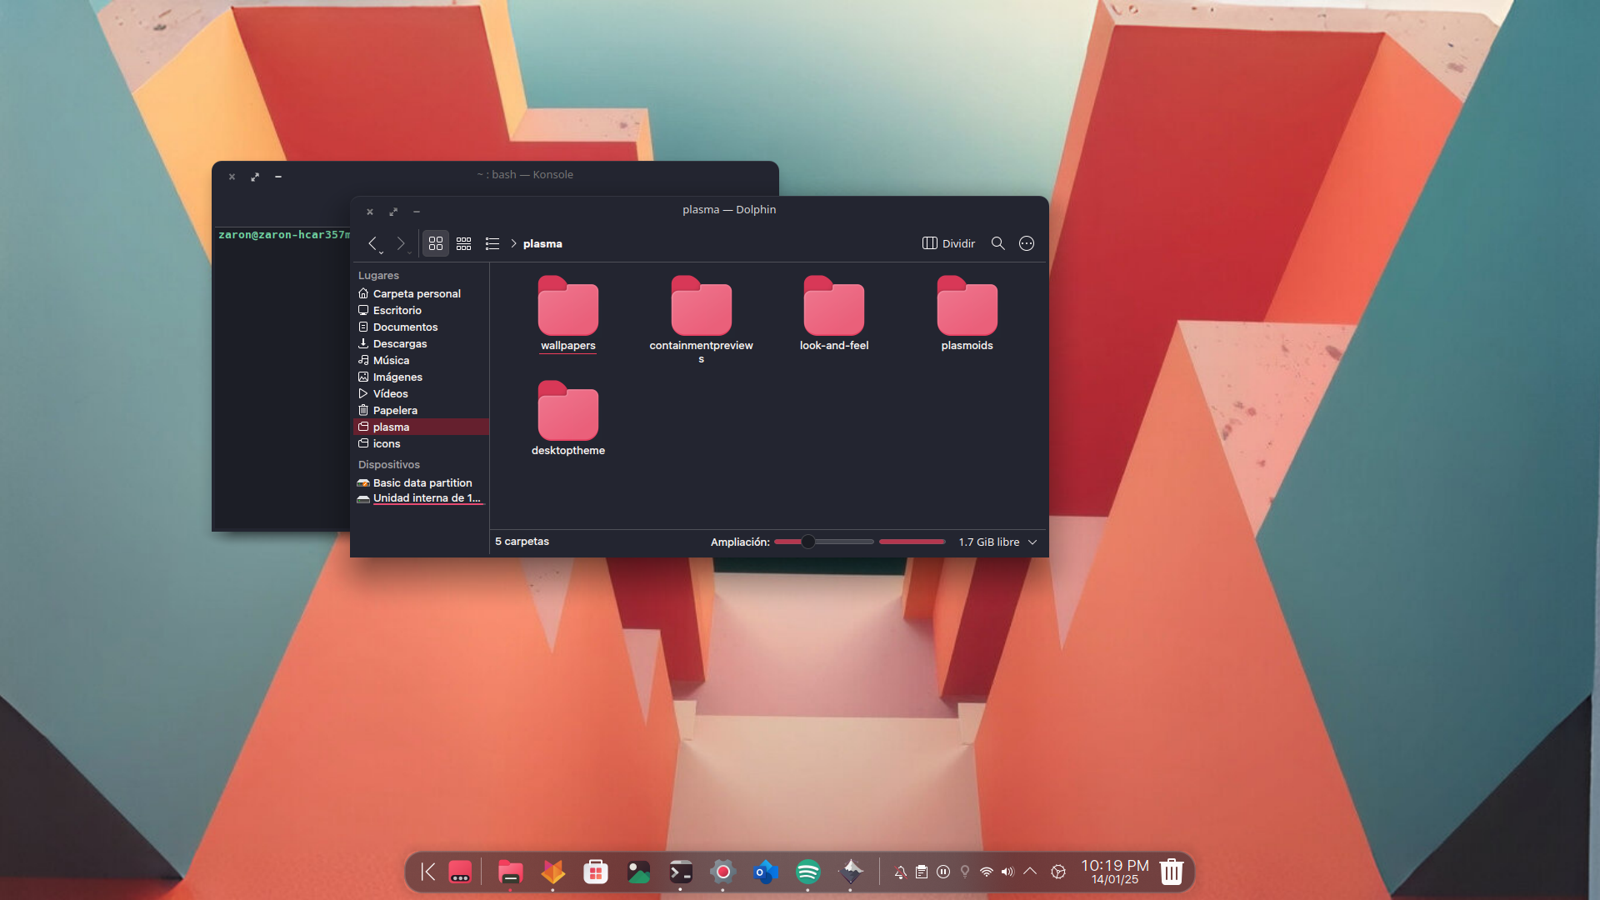Click the muted notifications bell in the tray

tap(900, 872)
